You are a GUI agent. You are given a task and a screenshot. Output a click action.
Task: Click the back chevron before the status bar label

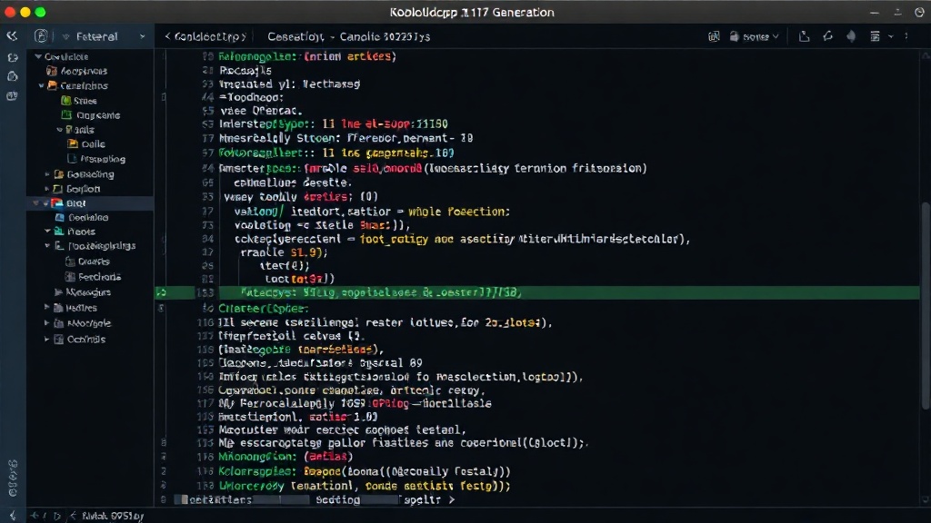73,516
